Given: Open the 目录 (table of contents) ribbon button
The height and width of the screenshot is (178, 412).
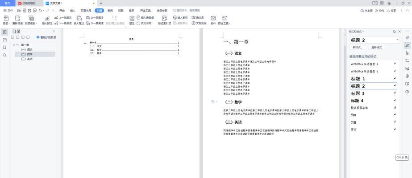Looking at the screenshot, I should 6,20.
